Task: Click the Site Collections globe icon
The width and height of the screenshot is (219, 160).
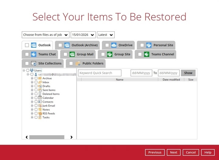Action: 33,64
